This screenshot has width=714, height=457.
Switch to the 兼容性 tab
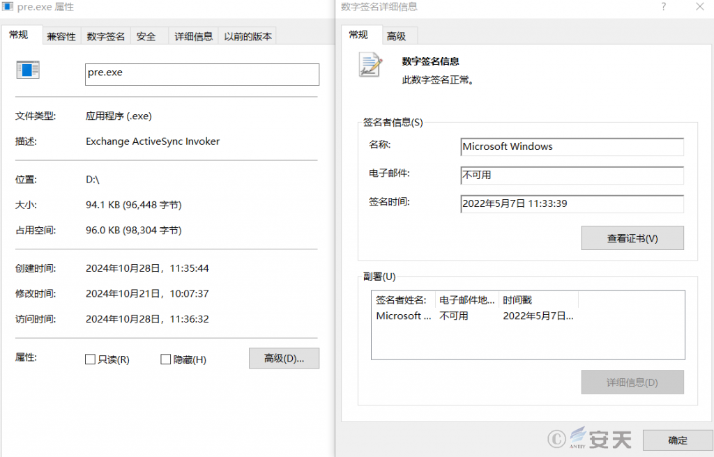(61, 36)
